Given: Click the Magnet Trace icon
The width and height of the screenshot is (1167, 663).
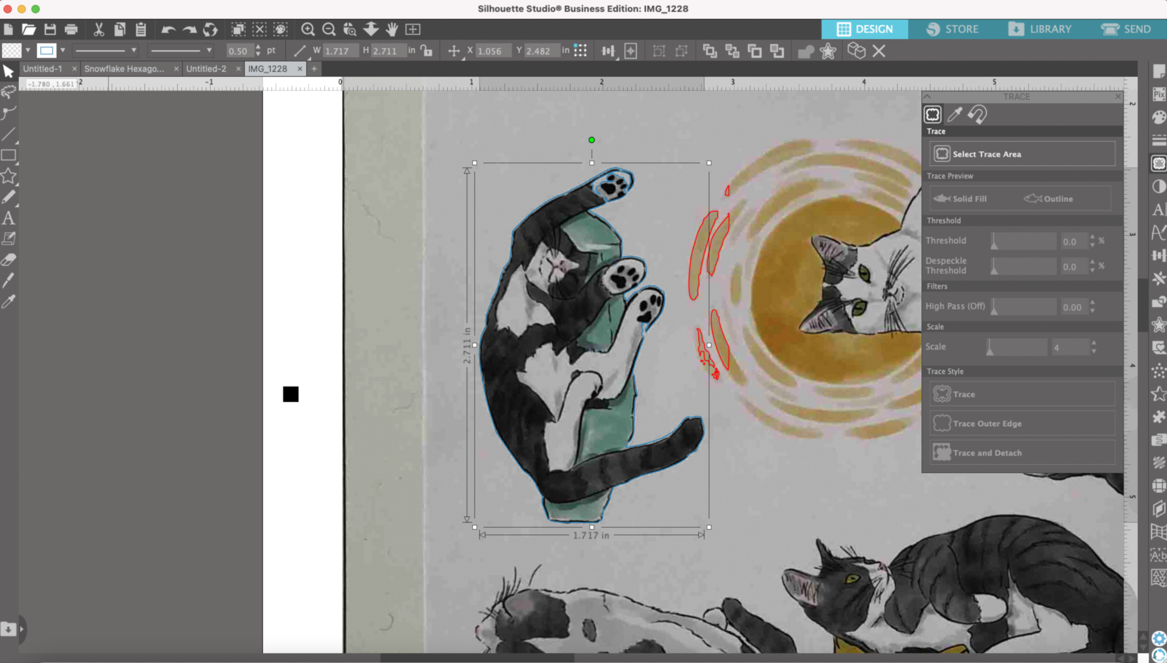Looking at the screenshot, I should click(977, 114).
